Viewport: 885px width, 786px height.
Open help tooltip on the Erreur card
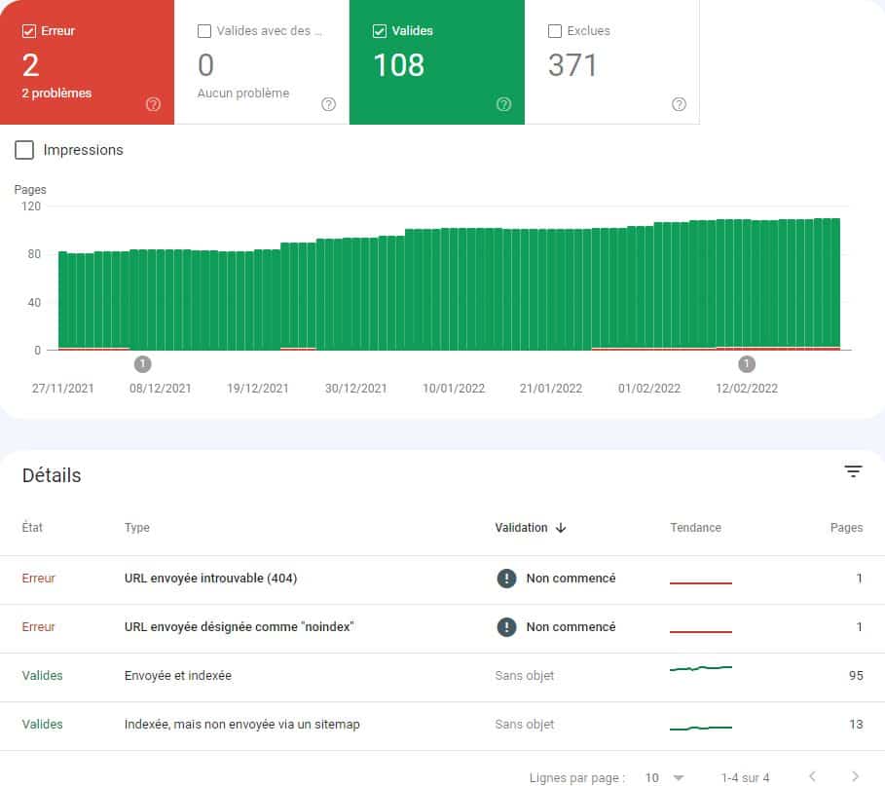click(x=154, y=104)
